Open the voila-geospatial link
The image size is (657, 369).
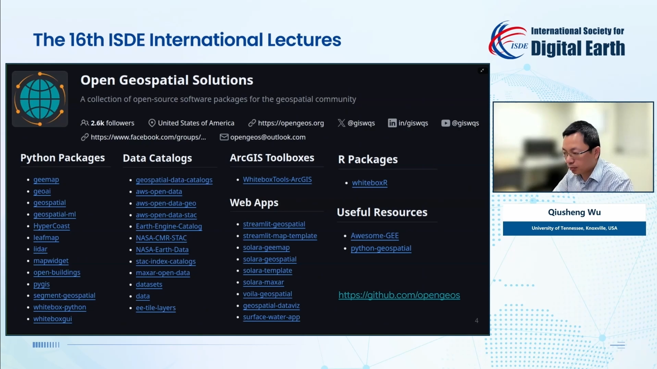[268, 294]
